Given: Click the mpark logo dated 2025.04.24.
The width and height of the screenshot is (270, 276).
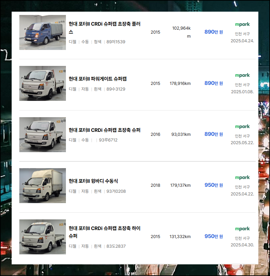Looking at the screenshot, I should pos(242,24).
